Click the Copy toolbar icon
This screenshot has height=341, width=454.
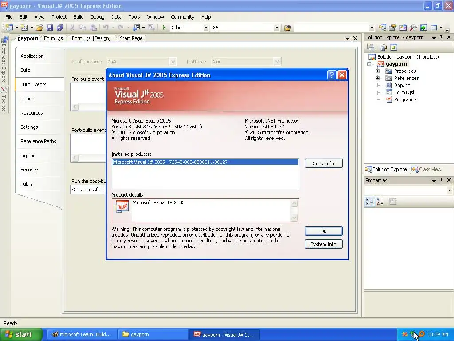click(82, 28)
